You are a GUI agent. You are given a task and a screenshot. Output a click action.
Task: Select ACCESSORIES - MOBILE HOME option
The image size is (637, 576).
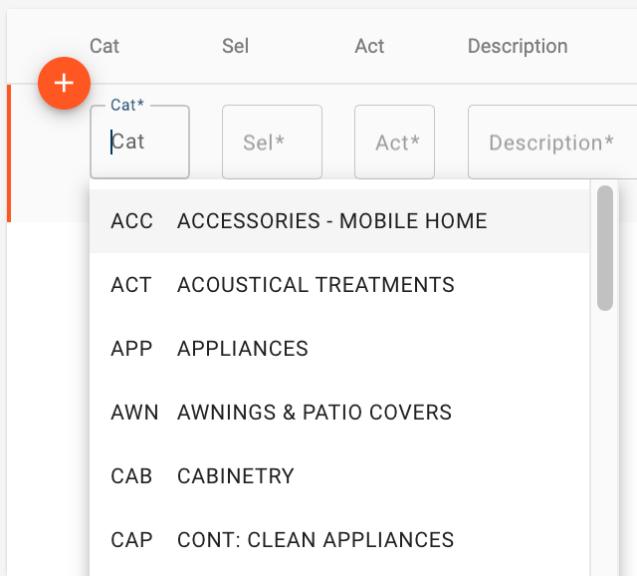tap(339, 221)
